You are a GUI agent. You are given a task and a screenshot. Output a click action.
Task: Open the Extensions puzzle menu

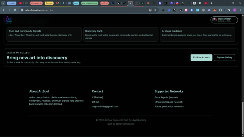pos(220,10)
